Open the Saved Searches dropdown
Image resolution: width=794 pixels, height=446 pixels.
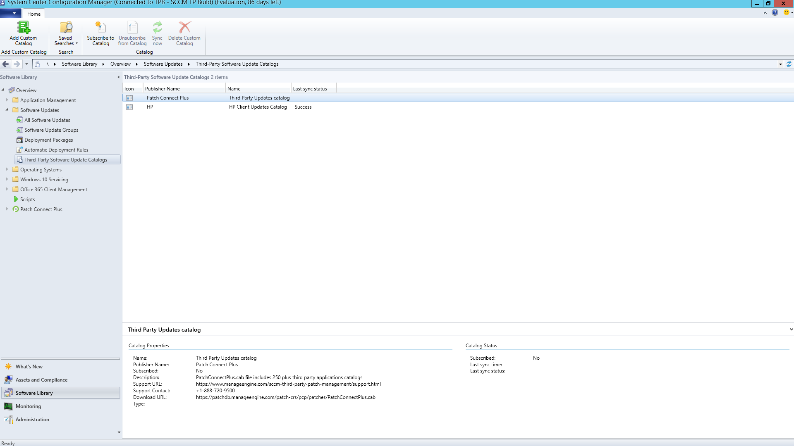click(66, 40)
